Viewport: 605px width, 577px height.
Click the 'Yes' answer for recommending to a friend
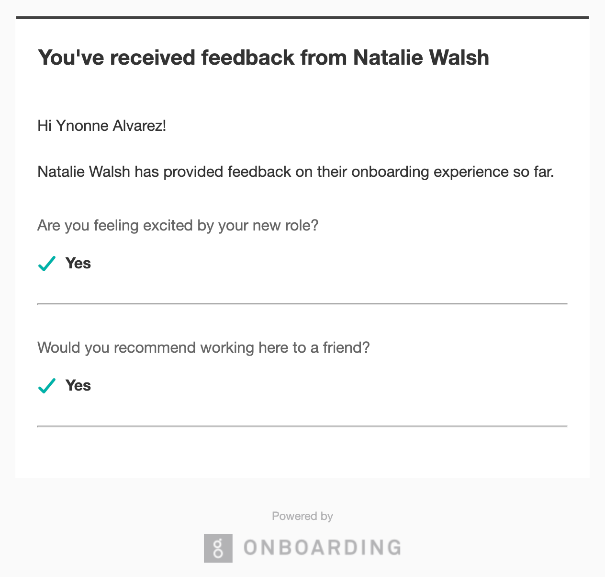(78, 385)
